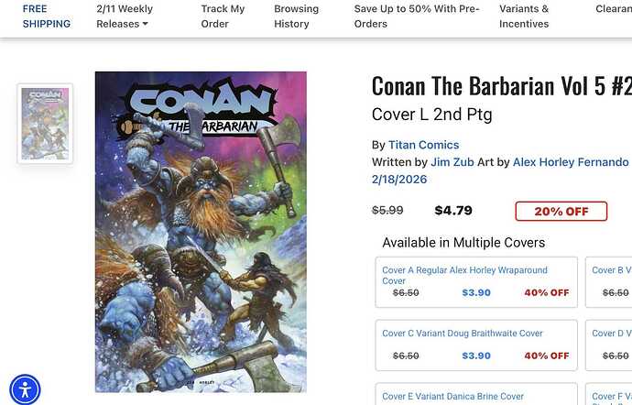
Task: Select Cover A Regular Alex Horley Wraparound
Action: pyautogui.click(x=476, y=282)
